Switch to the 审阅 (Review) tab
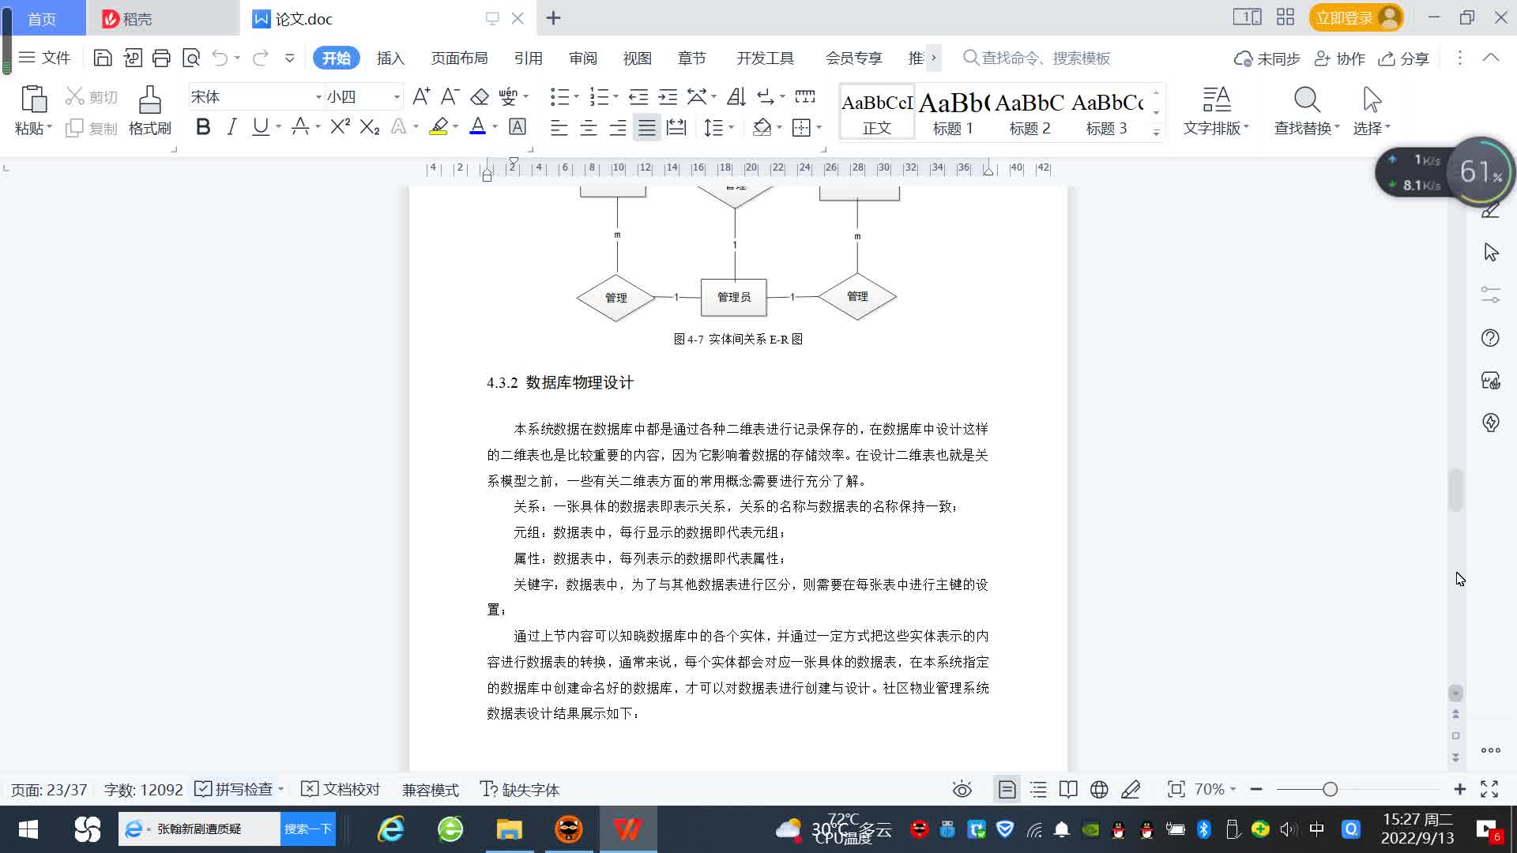This screenshot has width=1517, height=853. (583, 58)
